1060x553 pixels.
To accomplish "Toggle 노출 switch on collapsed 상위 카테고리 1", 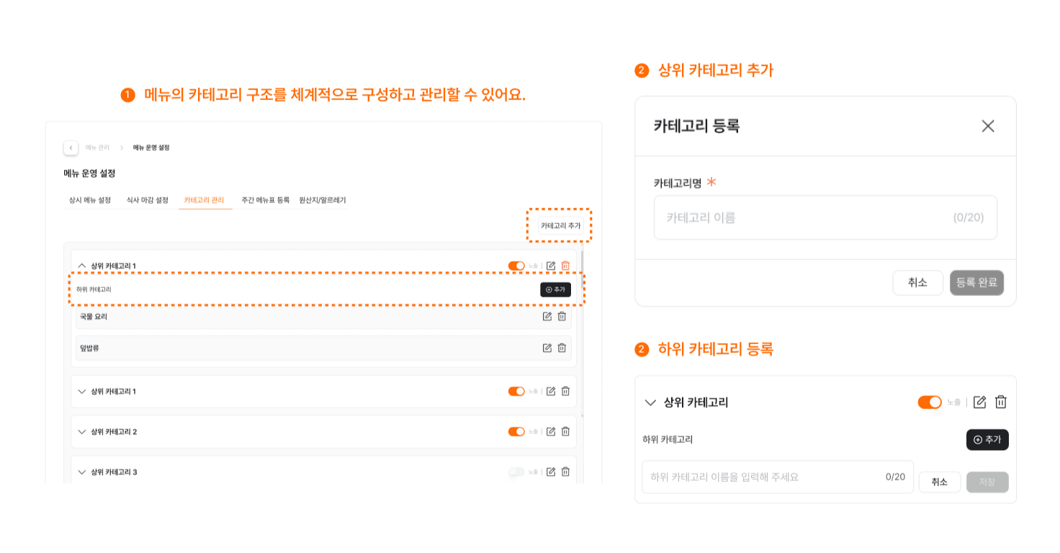I will pos(516,391).
